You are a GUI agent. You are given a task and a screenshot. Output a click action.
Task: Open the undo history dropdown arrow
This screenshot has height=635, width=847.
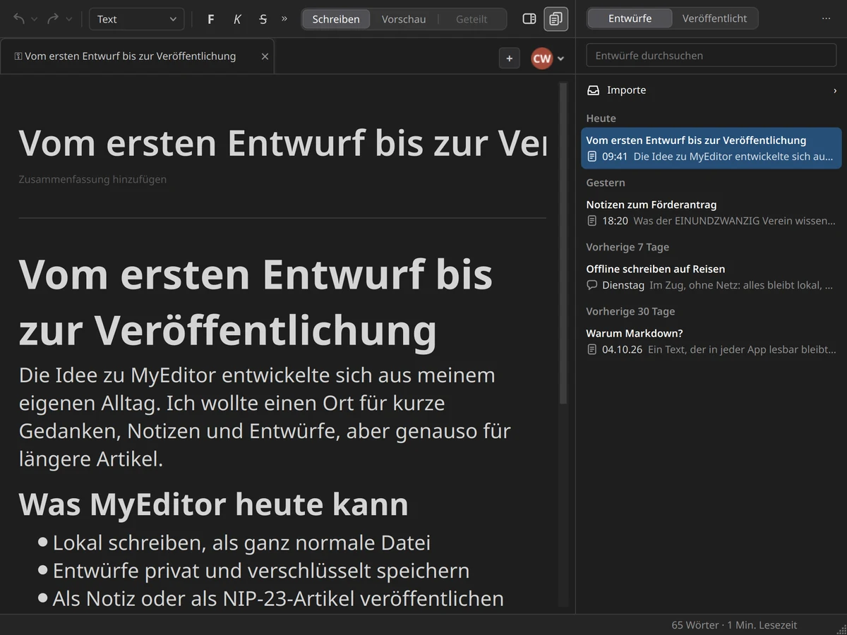(x=34, y=19)
